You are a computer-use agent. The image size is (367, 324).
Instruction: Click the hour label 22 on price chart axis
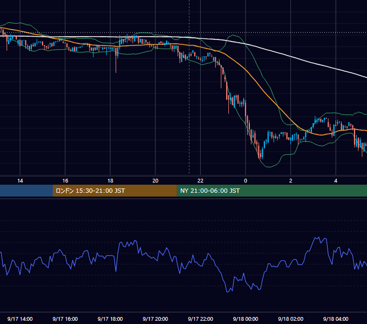pyautogui.click(x=200, y=181)
